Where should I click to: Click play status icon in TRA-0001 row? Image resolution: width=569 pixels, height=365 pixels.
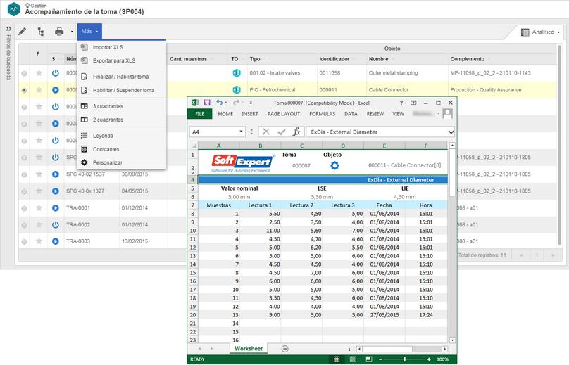[55, 207]
